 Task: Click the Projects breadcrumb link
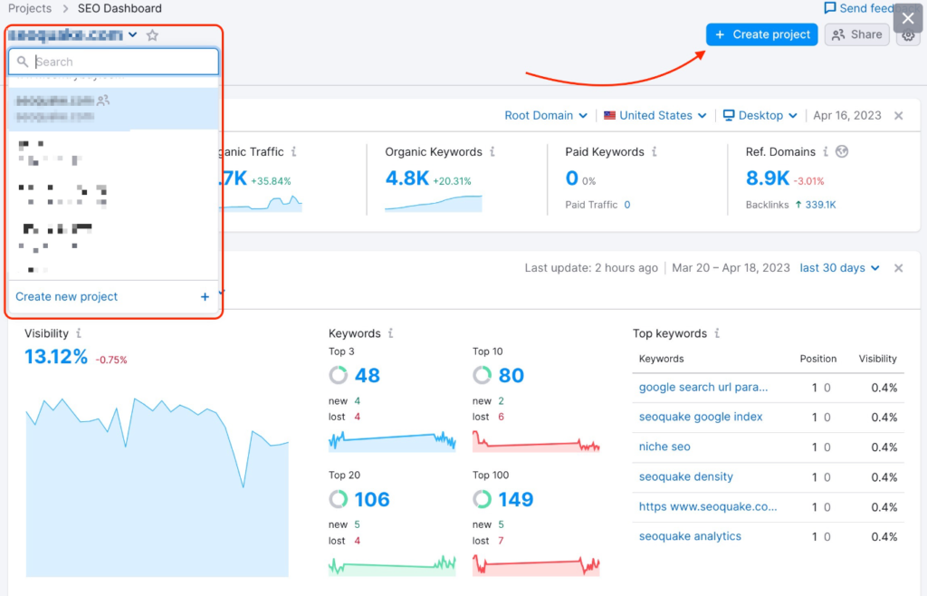(x=30, y=8)
